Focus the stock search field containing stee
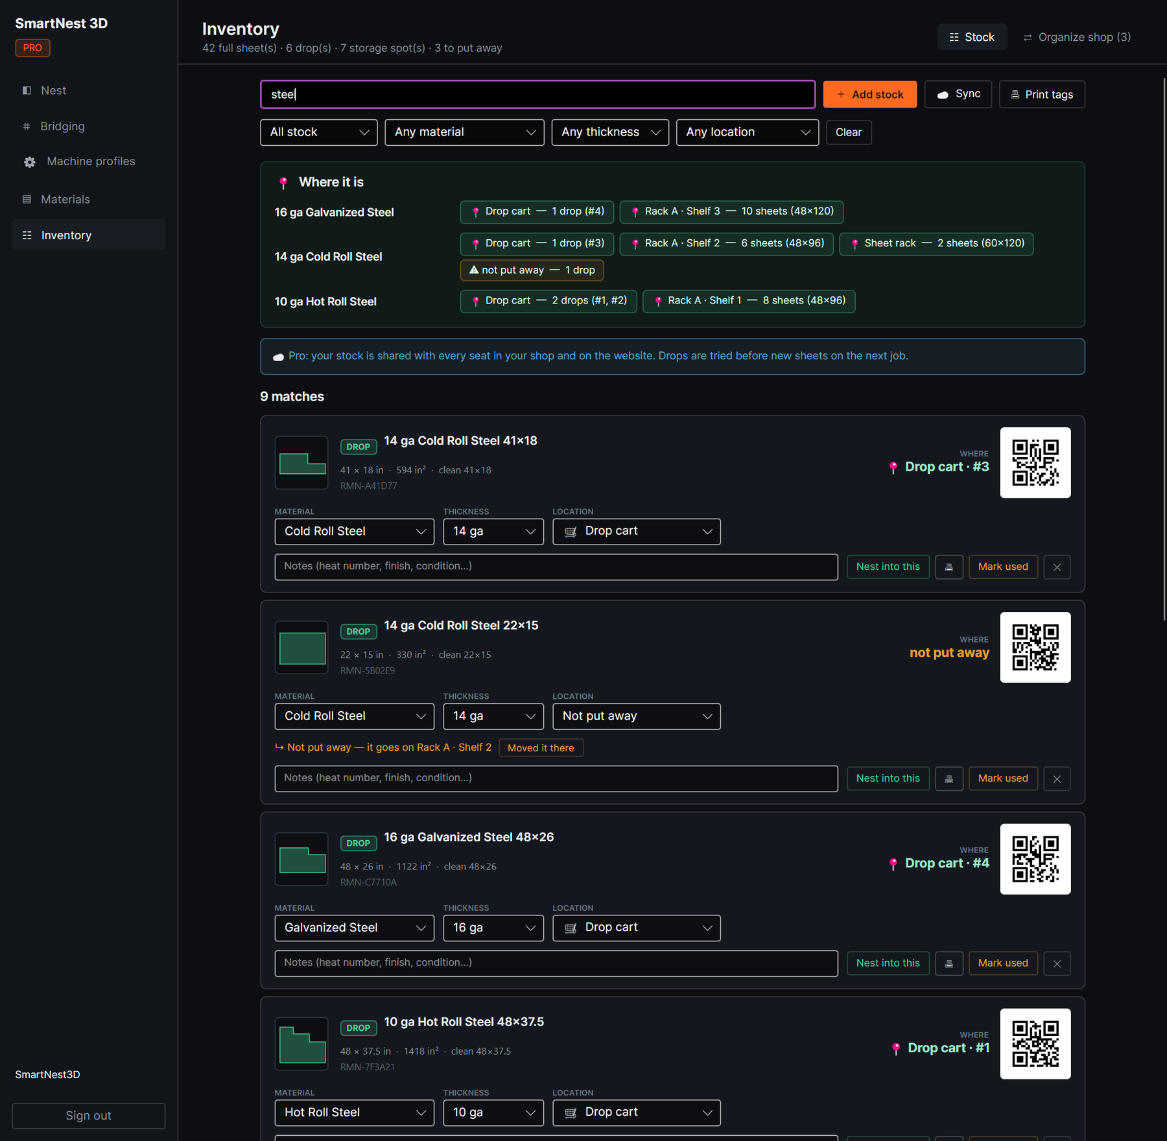The width and height of the screenshot is (1167, 1141). click(x=537, y=95)
